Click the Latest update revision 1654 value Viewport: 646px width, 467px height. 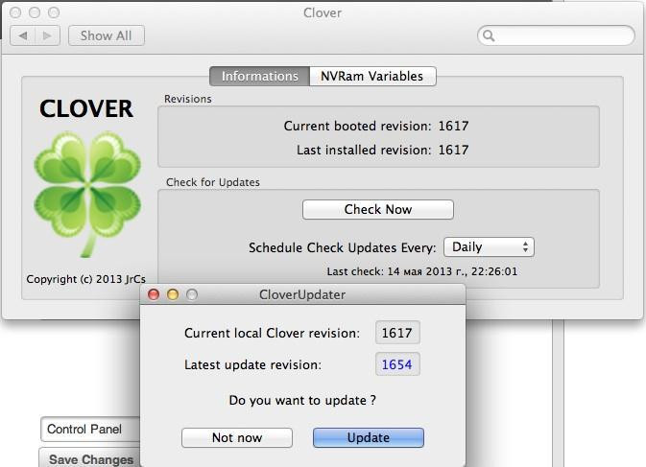point(397,364)
